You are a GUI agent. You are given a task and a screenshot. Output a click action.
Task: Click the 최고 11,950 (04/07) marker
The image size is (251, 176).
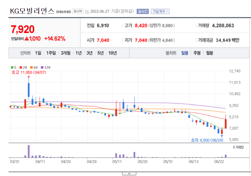pyautogui.click(x=29, y=73)
